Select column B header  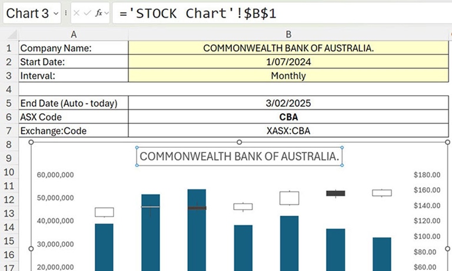tap(288, 35)
